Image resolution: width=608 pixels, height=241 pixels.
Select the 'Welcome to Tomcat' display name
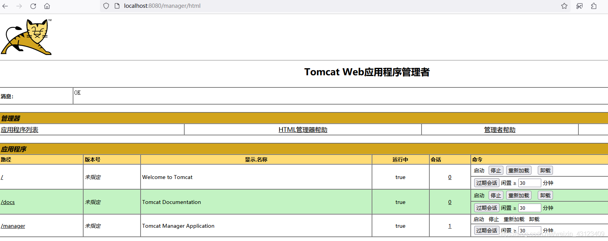tap(167, 177)
